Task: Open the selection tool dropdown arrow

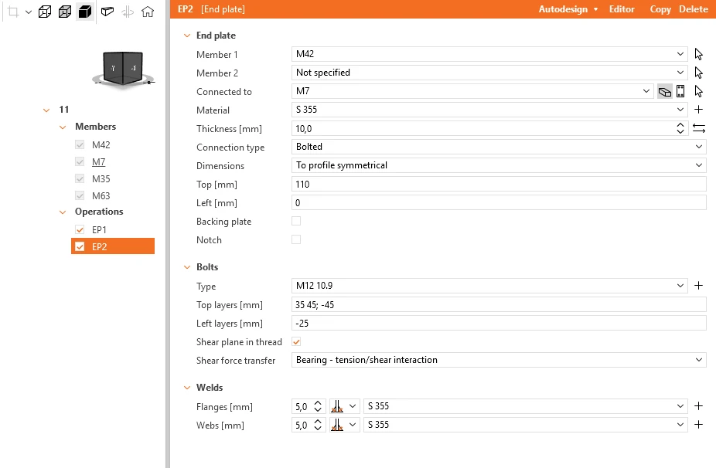Action: 29,12
